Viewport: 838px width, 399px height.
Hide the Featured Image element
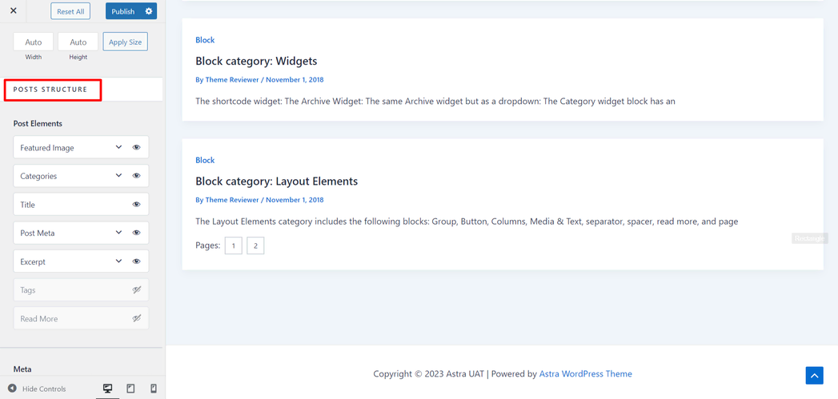(137, 148)
